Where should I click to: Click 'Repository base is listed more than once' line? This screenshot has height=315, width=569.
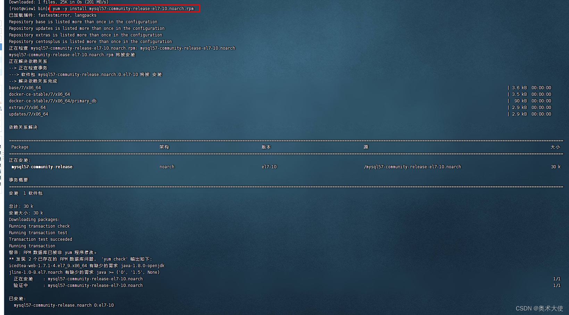point(83,22)
